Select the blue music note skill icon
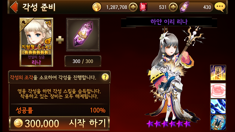The width and height of the screenshot is (235, 132). point(218,107)
